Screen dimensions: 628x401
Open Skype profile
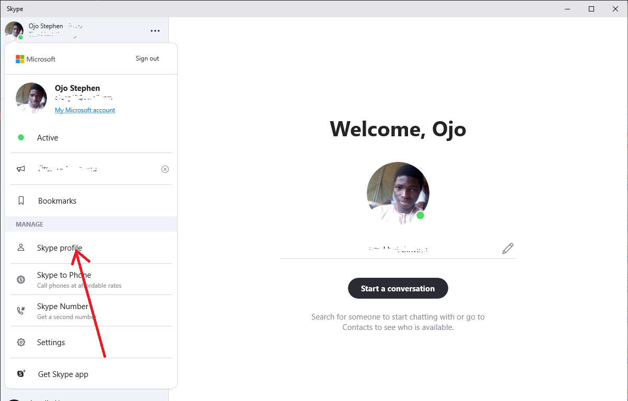point(91,248)
